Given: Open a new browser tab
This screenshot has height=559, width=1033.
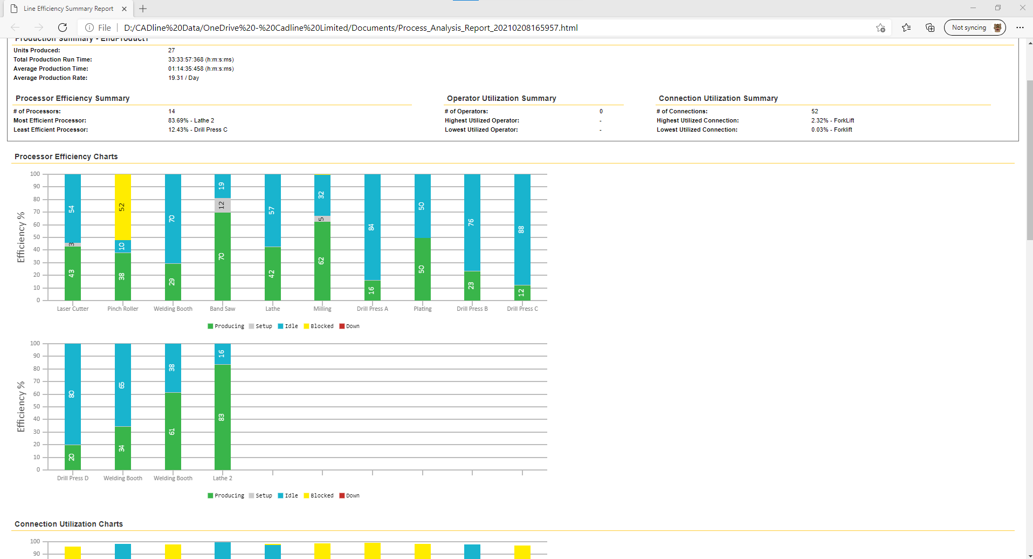Looking at the screenshot, I should [x=142, y=9].
